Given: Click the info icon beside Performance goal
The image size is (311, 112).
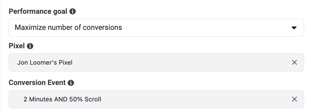Looking at the screenshot, I should [72, 11].
